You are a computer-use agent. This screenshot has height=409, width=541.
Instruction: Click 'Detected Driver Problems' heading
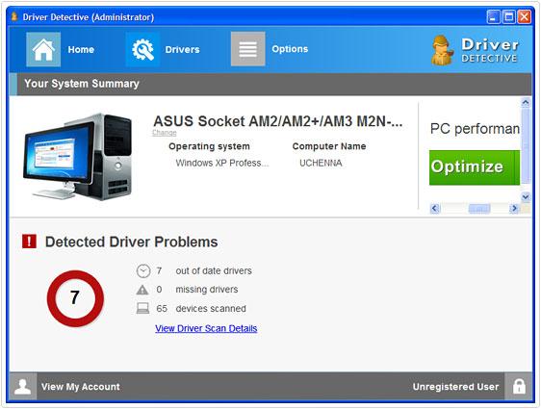pos(132,242)
